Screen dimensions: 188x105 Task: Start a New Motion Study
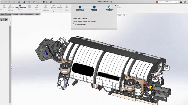pos(67,8)
